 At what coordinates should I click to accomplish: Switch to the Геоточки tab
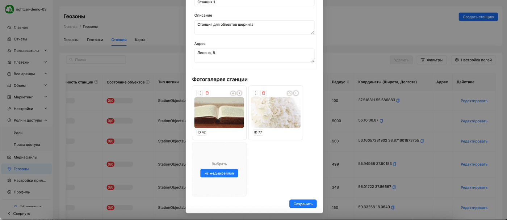(95, 40)
